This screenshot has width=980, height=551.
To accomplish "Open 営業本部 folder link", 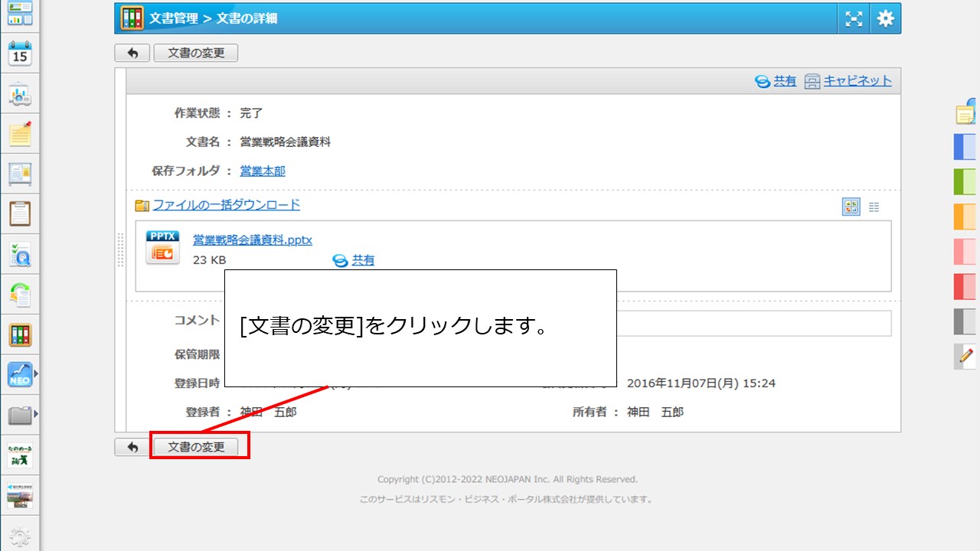I will click(263, 171).
